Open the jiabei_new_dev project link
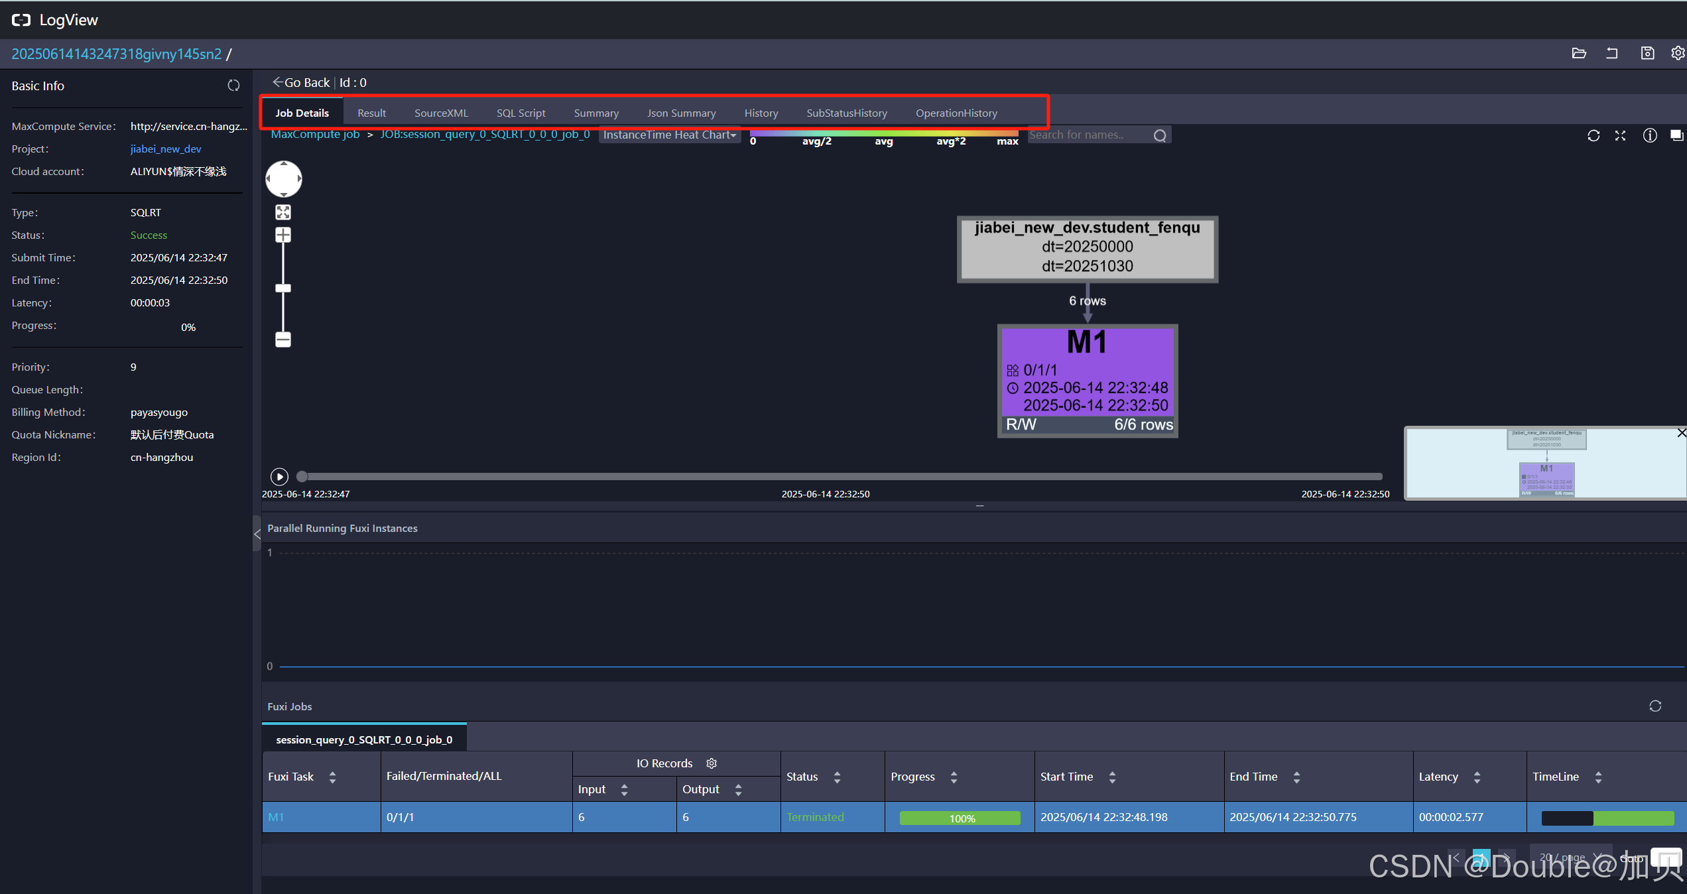 pyautogui.click(x=166, y=149)
